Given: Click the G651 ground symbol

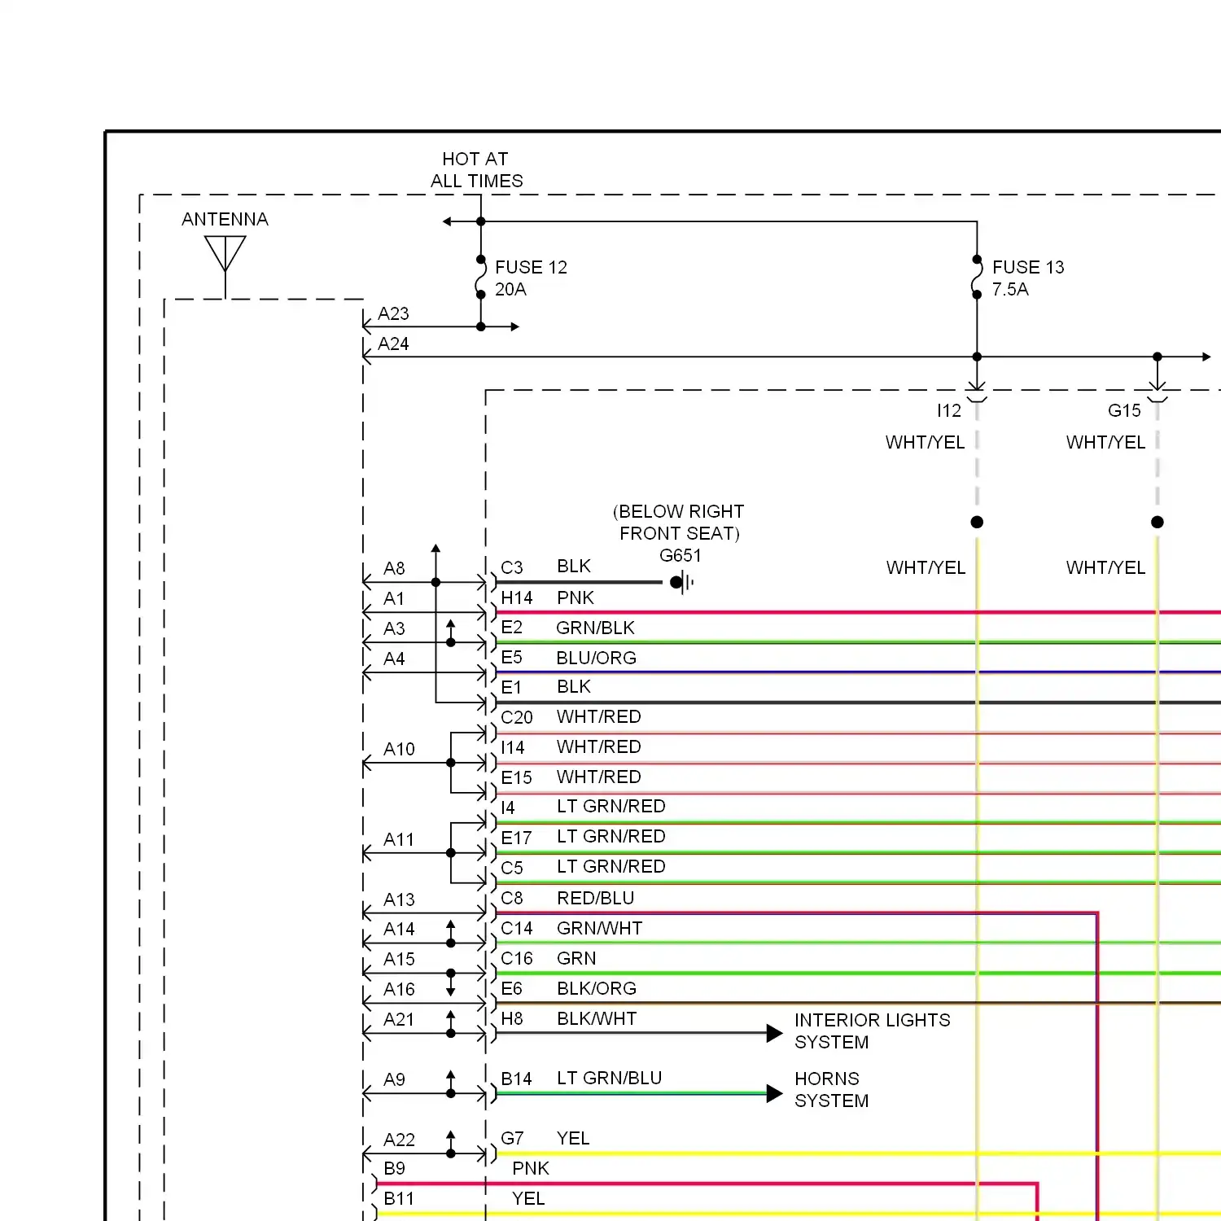Looking at the screenshot, I should click(x=682, y=582).
